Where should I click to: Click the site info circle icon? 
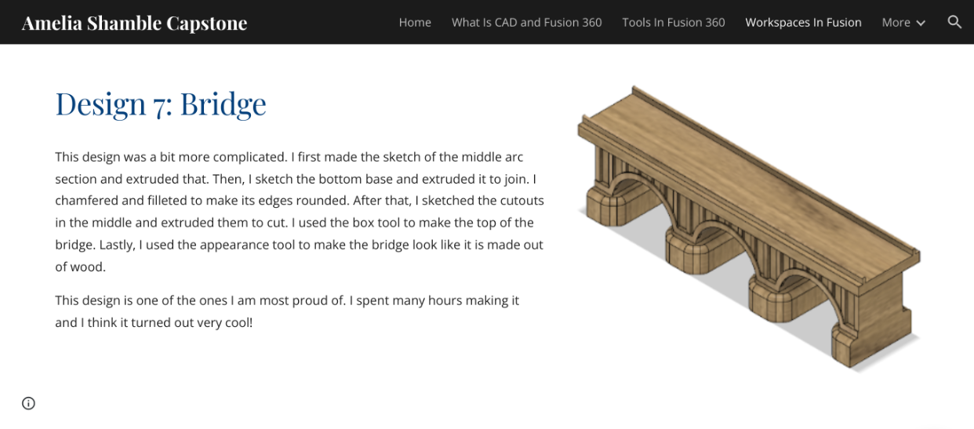(x=28, y=403)
